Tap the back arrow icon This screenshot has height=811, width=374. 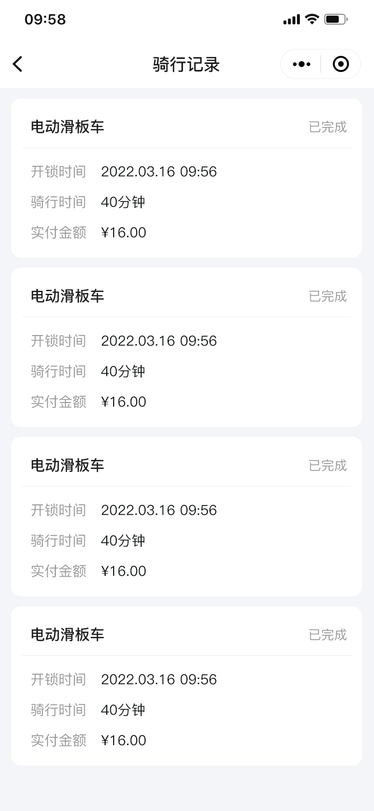click(17, 64)
